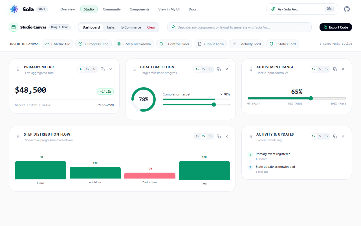Image resolution: width=361 pixels, height=226 pixels.
Task: Insert a Progress Ring to canvas
Action: 94,44
